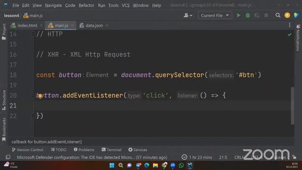The height and width of the screenshot is (170, 302).
Task: Click the 'click' string on line 20
Action: [155, 95]
